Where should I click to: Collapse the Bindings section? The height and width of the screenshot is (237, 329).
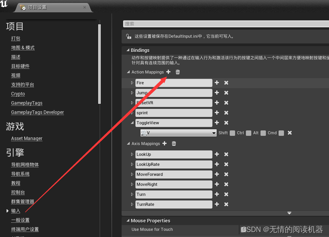(128, 50)
